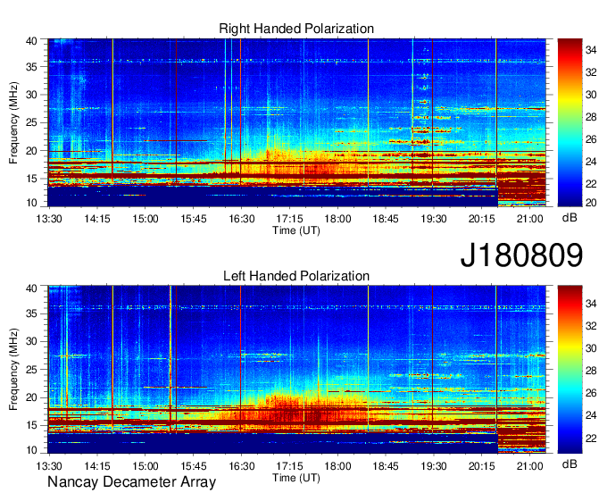
Task: Click the 20:15 time tick on Left Handed plot
Action: coord(481,466)
